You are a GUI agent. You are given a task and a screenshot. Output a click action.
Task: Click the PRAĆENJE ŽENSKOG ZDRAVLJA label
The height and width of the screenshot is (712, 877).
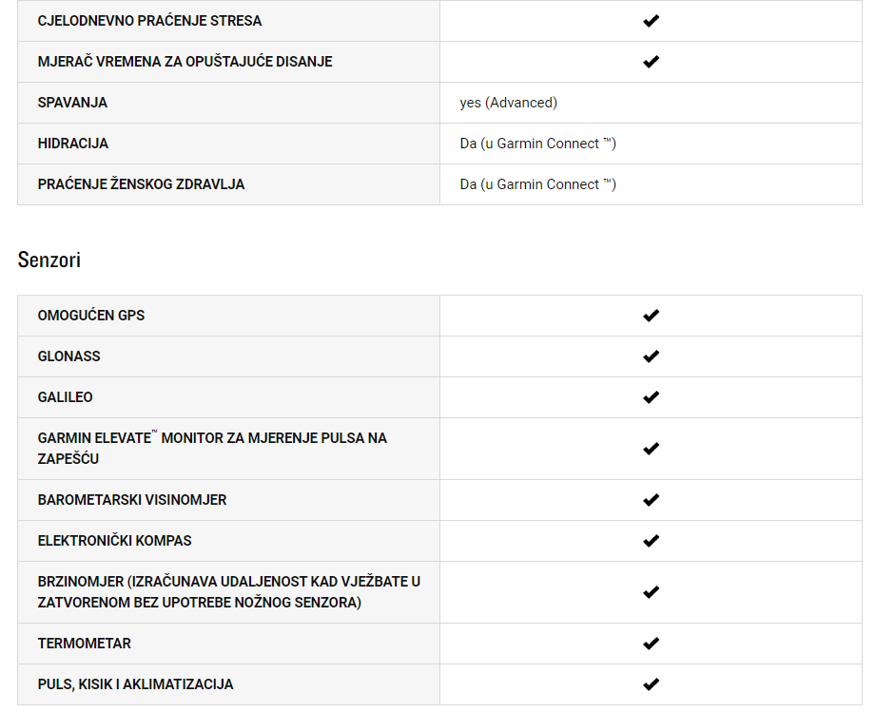pyautogui.click(x=141, y=184)
